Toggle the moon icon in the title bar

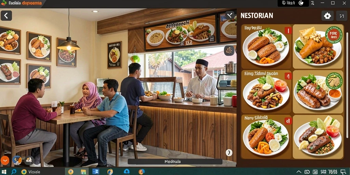[301, 3]
